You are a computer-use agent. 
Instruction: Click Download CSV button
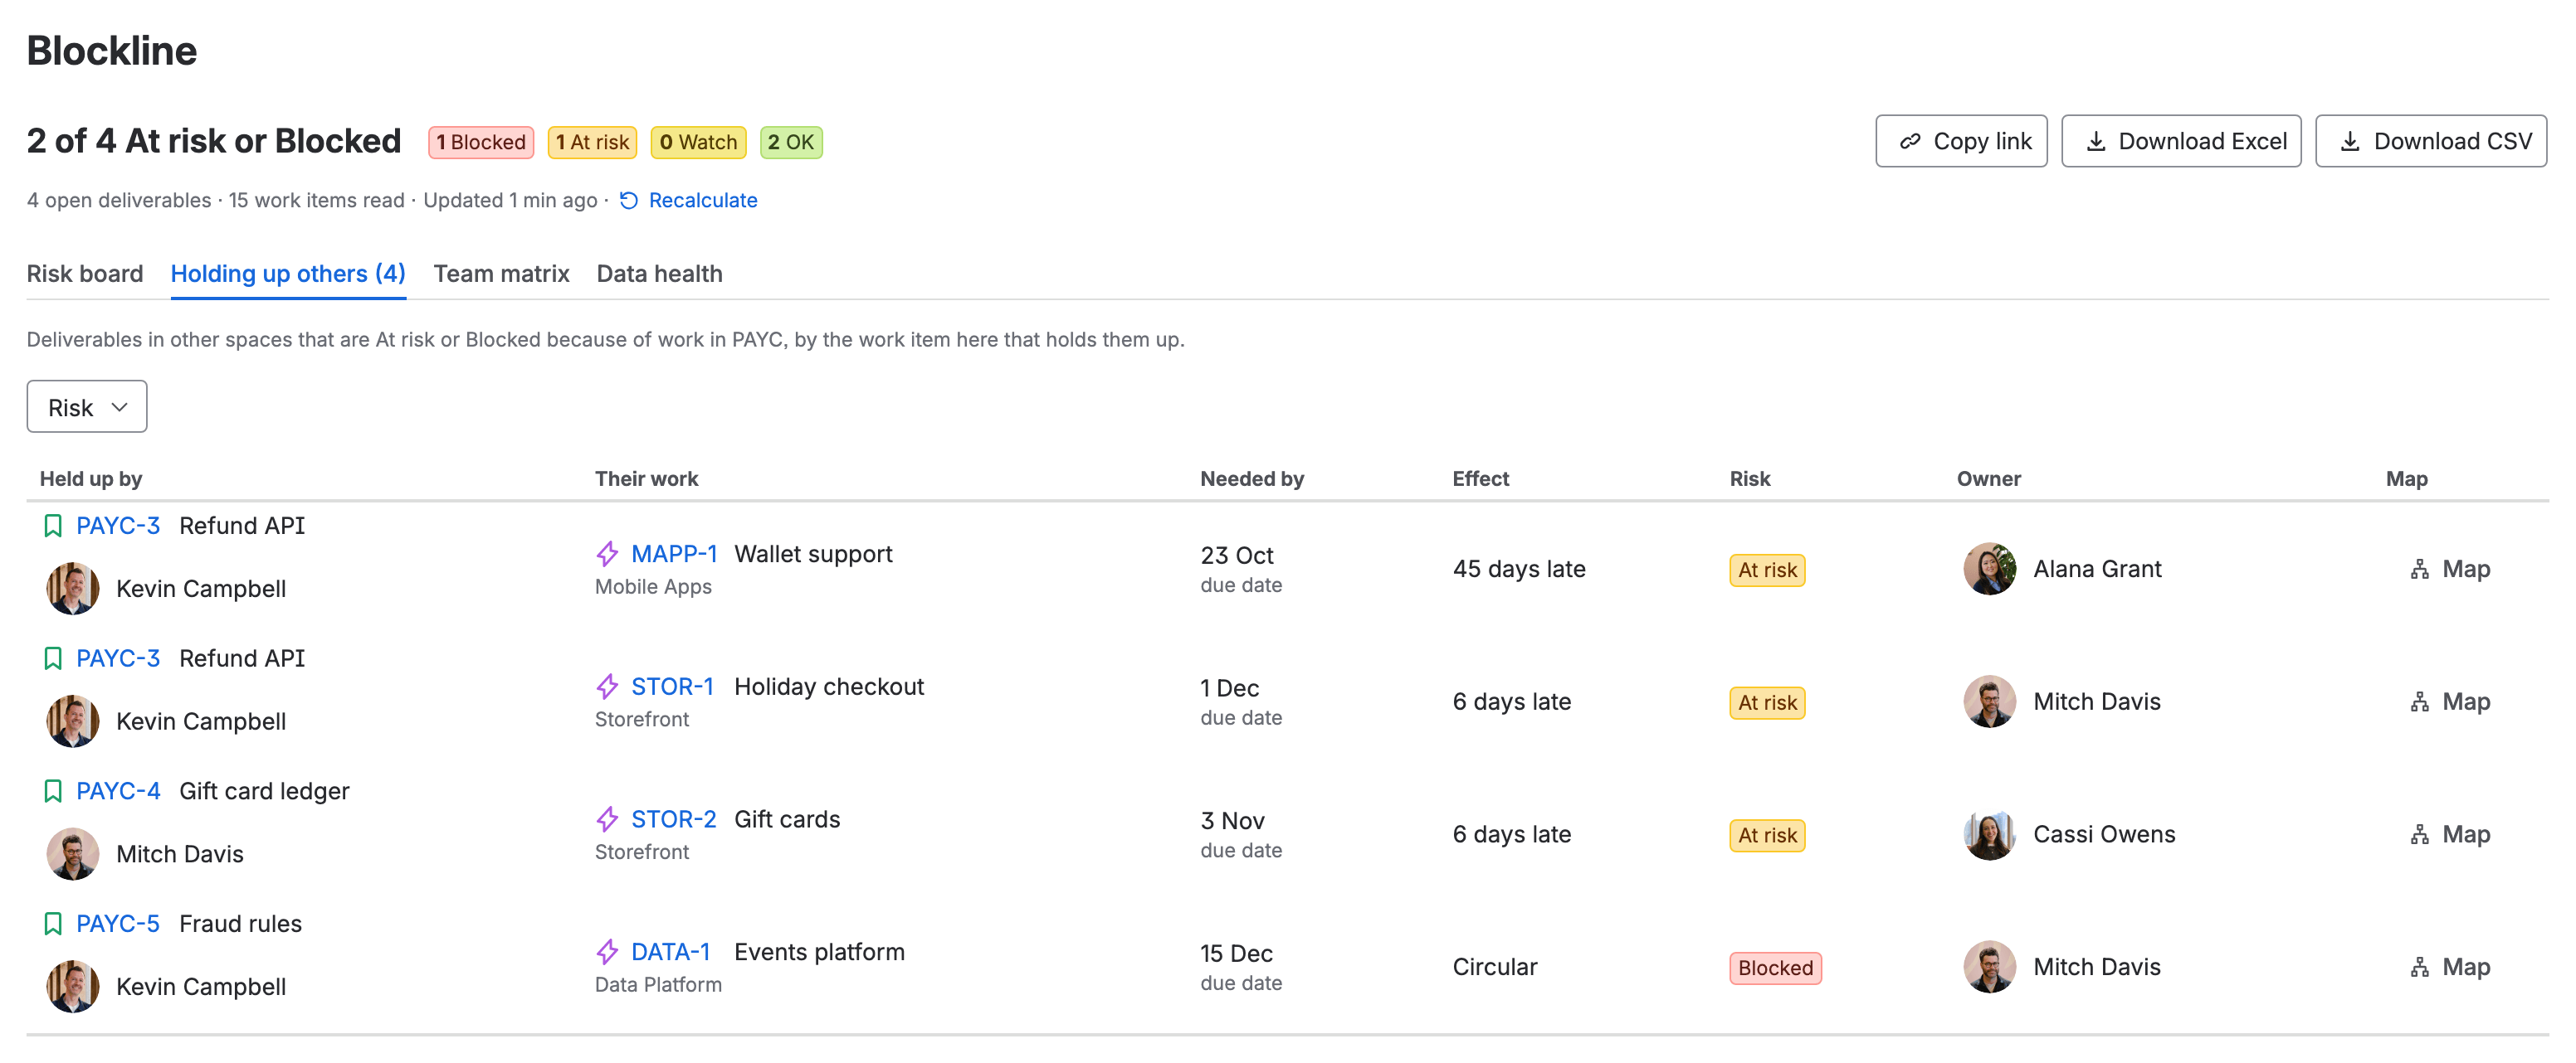tap(2431, 141)
